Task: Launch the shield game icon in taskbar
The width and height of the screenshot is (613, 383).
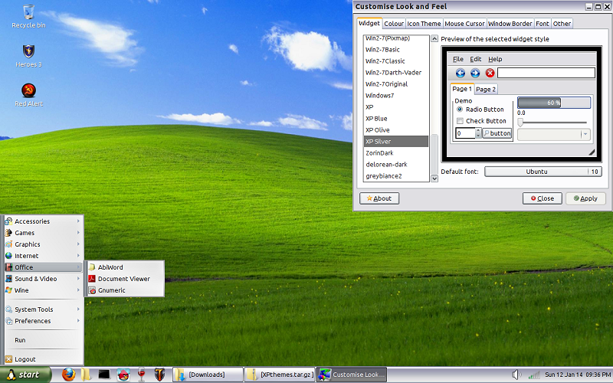Action: coord(159,375)
